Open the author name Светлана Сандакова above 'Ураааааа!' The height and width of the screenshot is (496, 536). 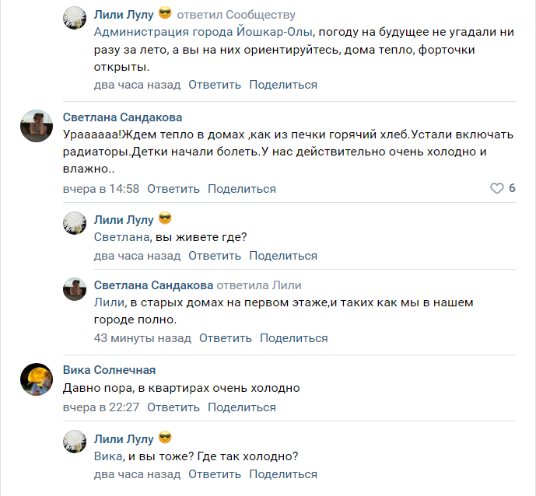point(122,117)
